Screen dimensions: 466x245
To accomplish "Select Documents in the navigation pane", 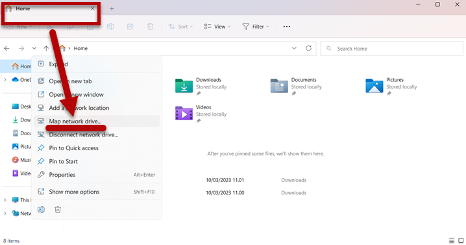I will 21,133.
